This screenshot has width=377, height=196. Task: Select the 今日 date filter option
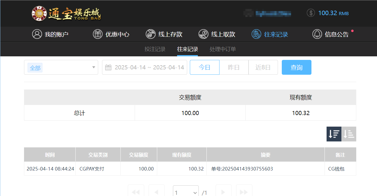click(204, 67)
